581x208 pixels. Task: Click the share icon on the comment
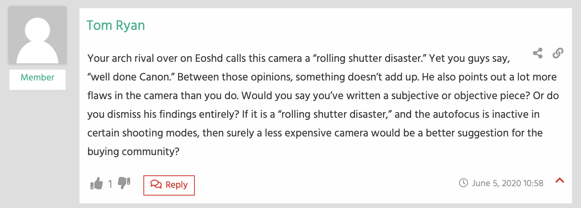coord(538,53)
